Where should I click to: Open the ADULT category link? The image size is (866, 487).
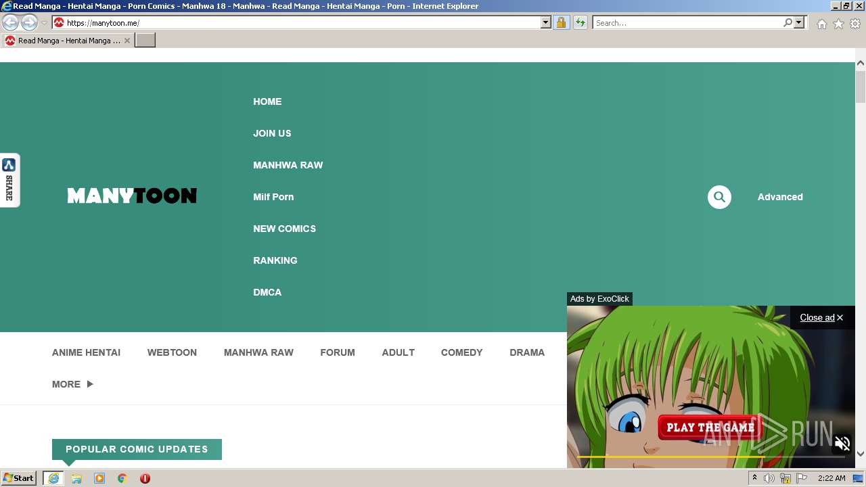[398, 352]
